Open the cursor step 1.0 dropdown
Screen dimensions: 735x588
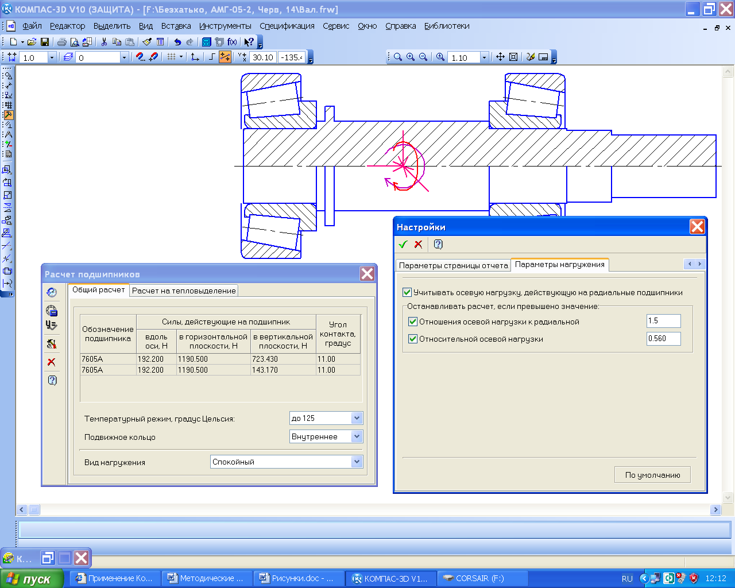pyautogui.click(x=52, y=57)
